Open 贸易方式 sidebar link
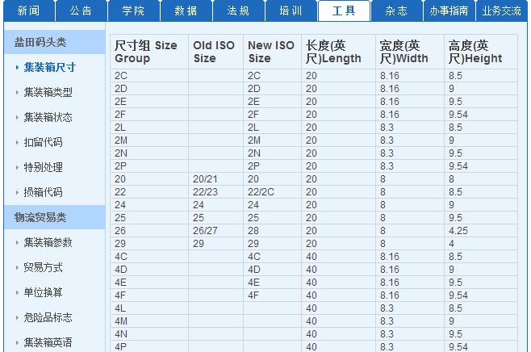The image size is (531, 352). click(43, 267)
